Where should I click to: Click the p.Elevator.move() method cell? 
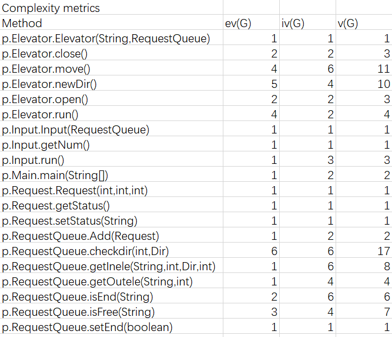pos(47,69)
